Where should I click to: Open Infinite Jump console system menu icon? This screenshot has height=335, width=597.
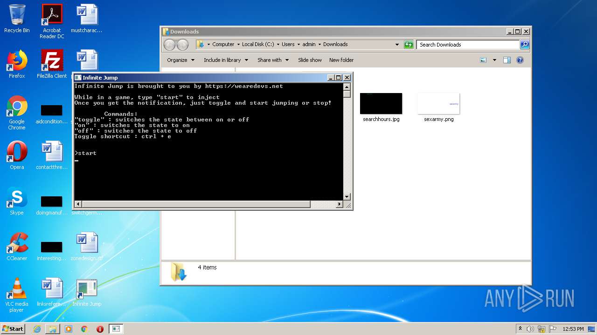click(78, 78)
